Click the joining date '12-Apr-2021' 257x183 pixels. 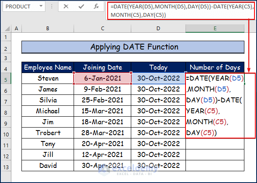(x=103, y=155)
